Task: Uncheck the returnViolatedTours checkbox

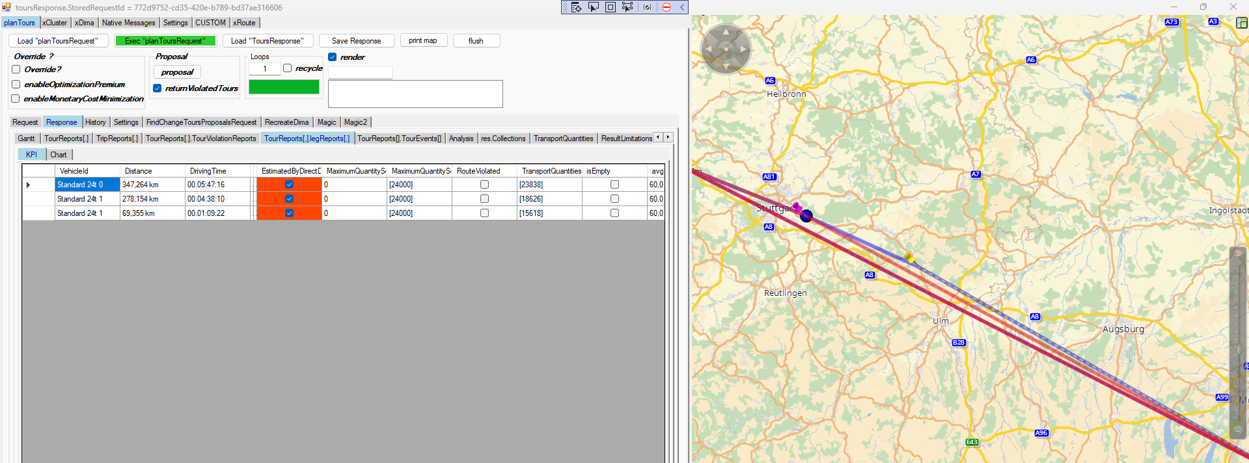Action: (158, 88)
